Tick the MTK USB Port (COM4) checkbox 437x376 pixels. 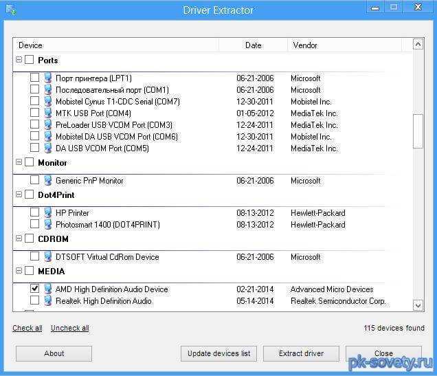(x=34, y=112)
